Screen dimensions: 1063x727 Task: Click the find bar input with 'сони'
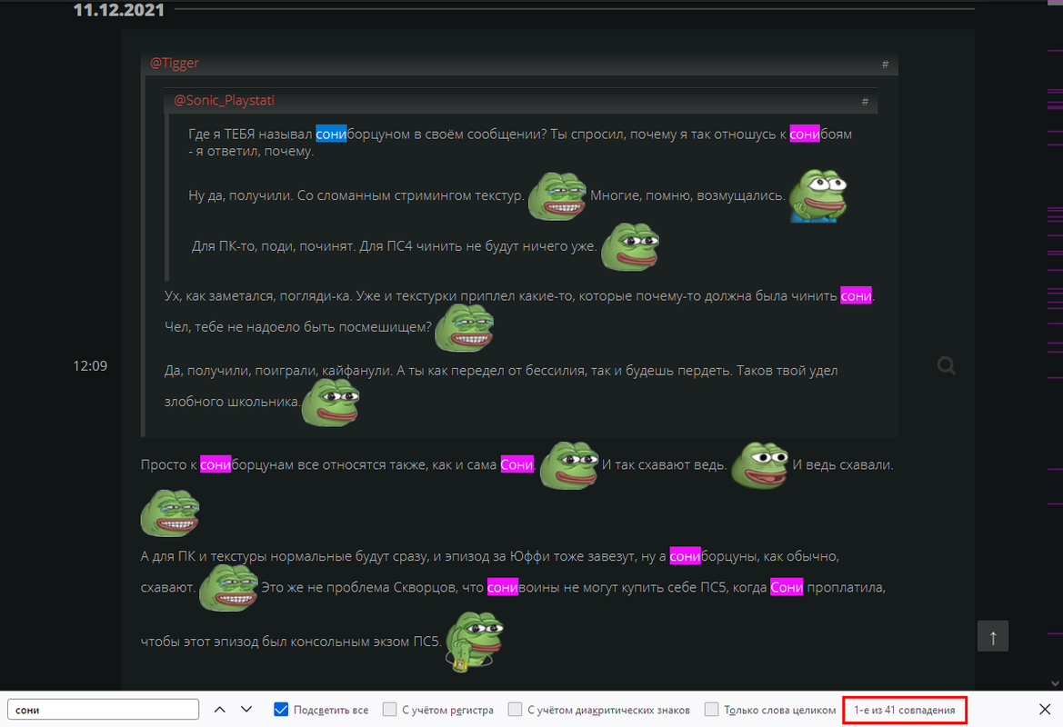point(103,710)
